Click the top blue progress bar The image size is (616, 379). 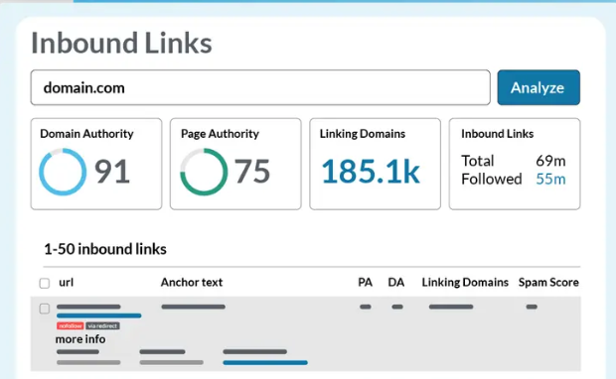pyautogui.click(x=344, y=1)
